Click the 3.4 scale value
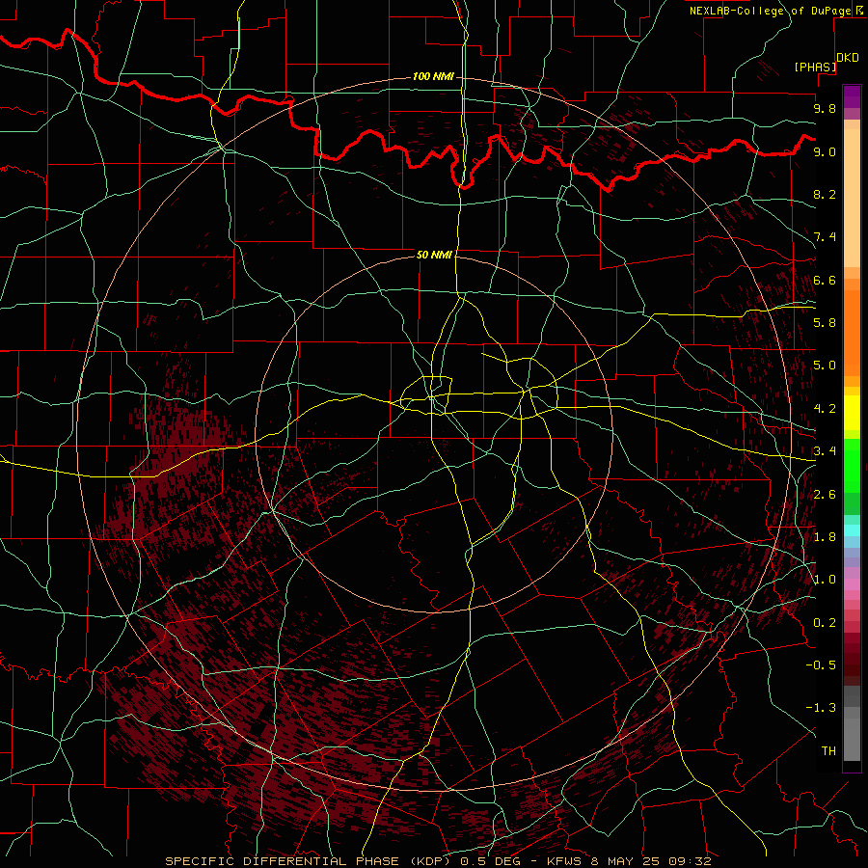Image resolution: width=868 pixels, height=868 pixels. click(x=825, y=451)
